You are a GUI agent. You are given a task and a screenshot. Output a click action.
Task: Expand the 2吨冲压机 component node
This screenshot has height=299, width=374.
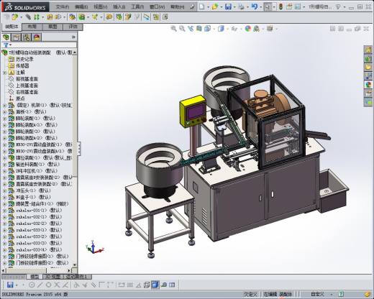4,171
